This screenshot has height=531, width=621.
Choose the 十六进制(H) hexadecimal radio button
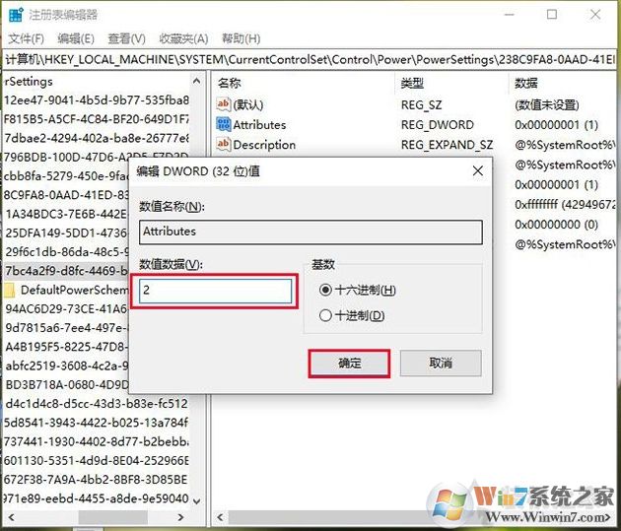[x=325, y=290]
